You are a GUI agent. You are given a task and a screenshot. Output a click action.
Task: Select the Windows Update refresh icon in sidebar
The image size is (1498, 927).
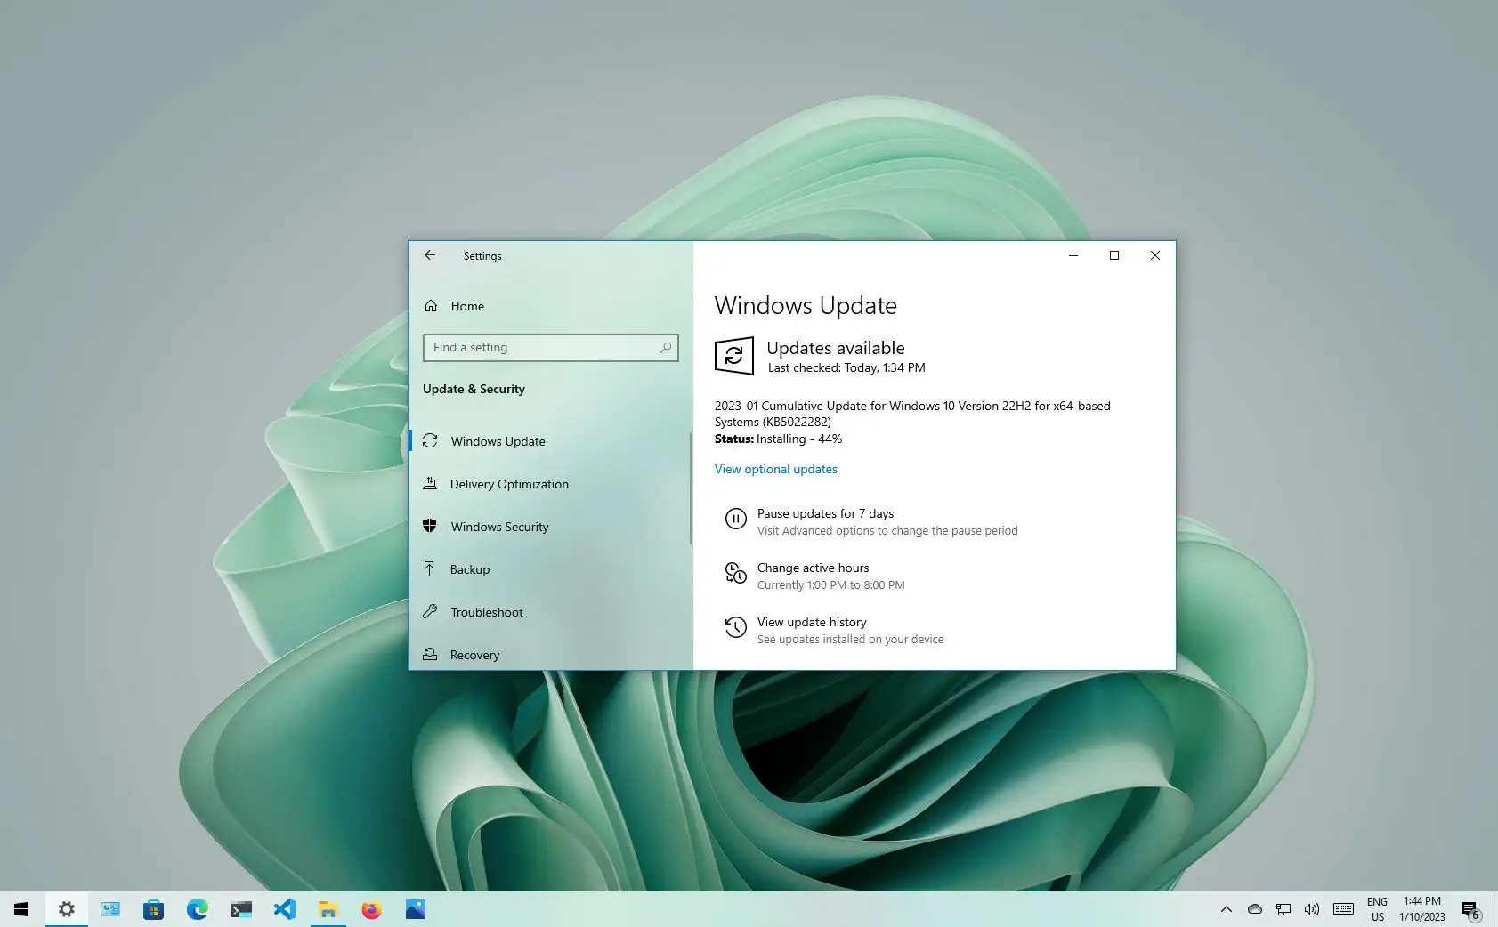tap(432, 441)
